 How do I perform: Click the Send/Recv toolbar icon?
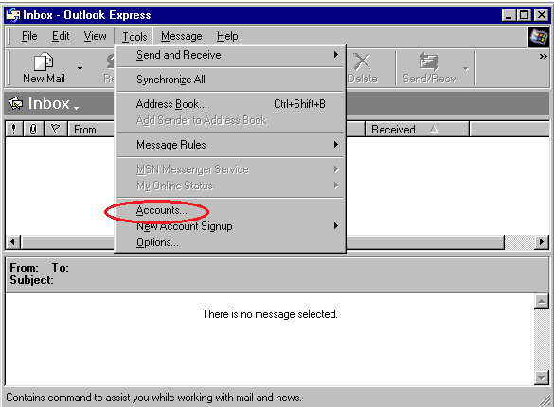click(429, 62)
